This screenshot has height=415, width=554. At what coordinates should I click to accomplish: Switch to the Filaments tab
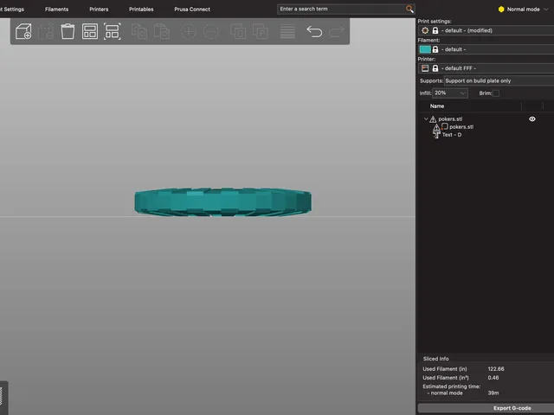(x=56, y=10)
